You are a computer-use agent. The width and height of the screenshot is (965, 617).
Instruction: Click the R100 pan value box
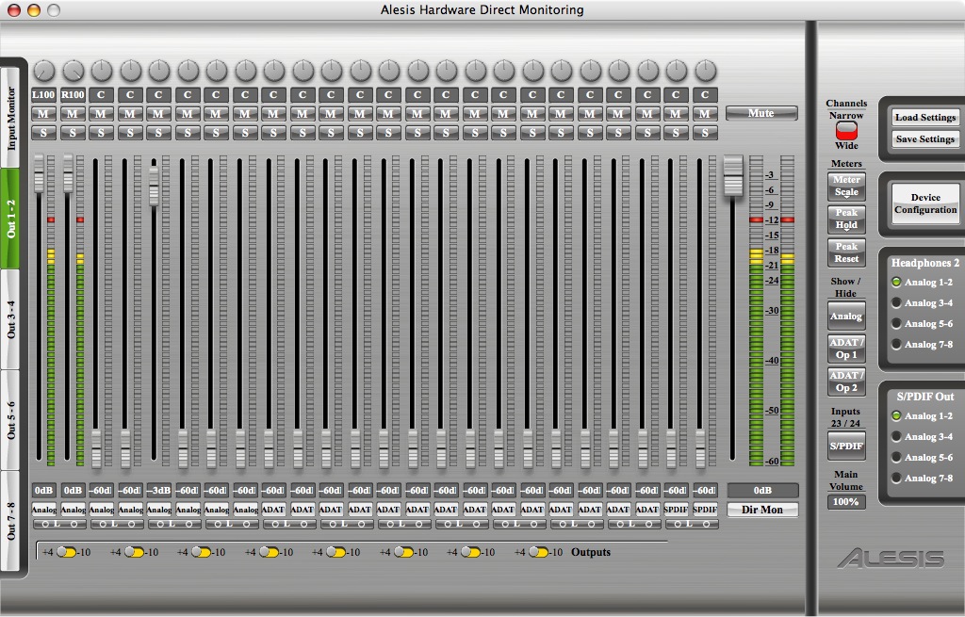(73, 95)
